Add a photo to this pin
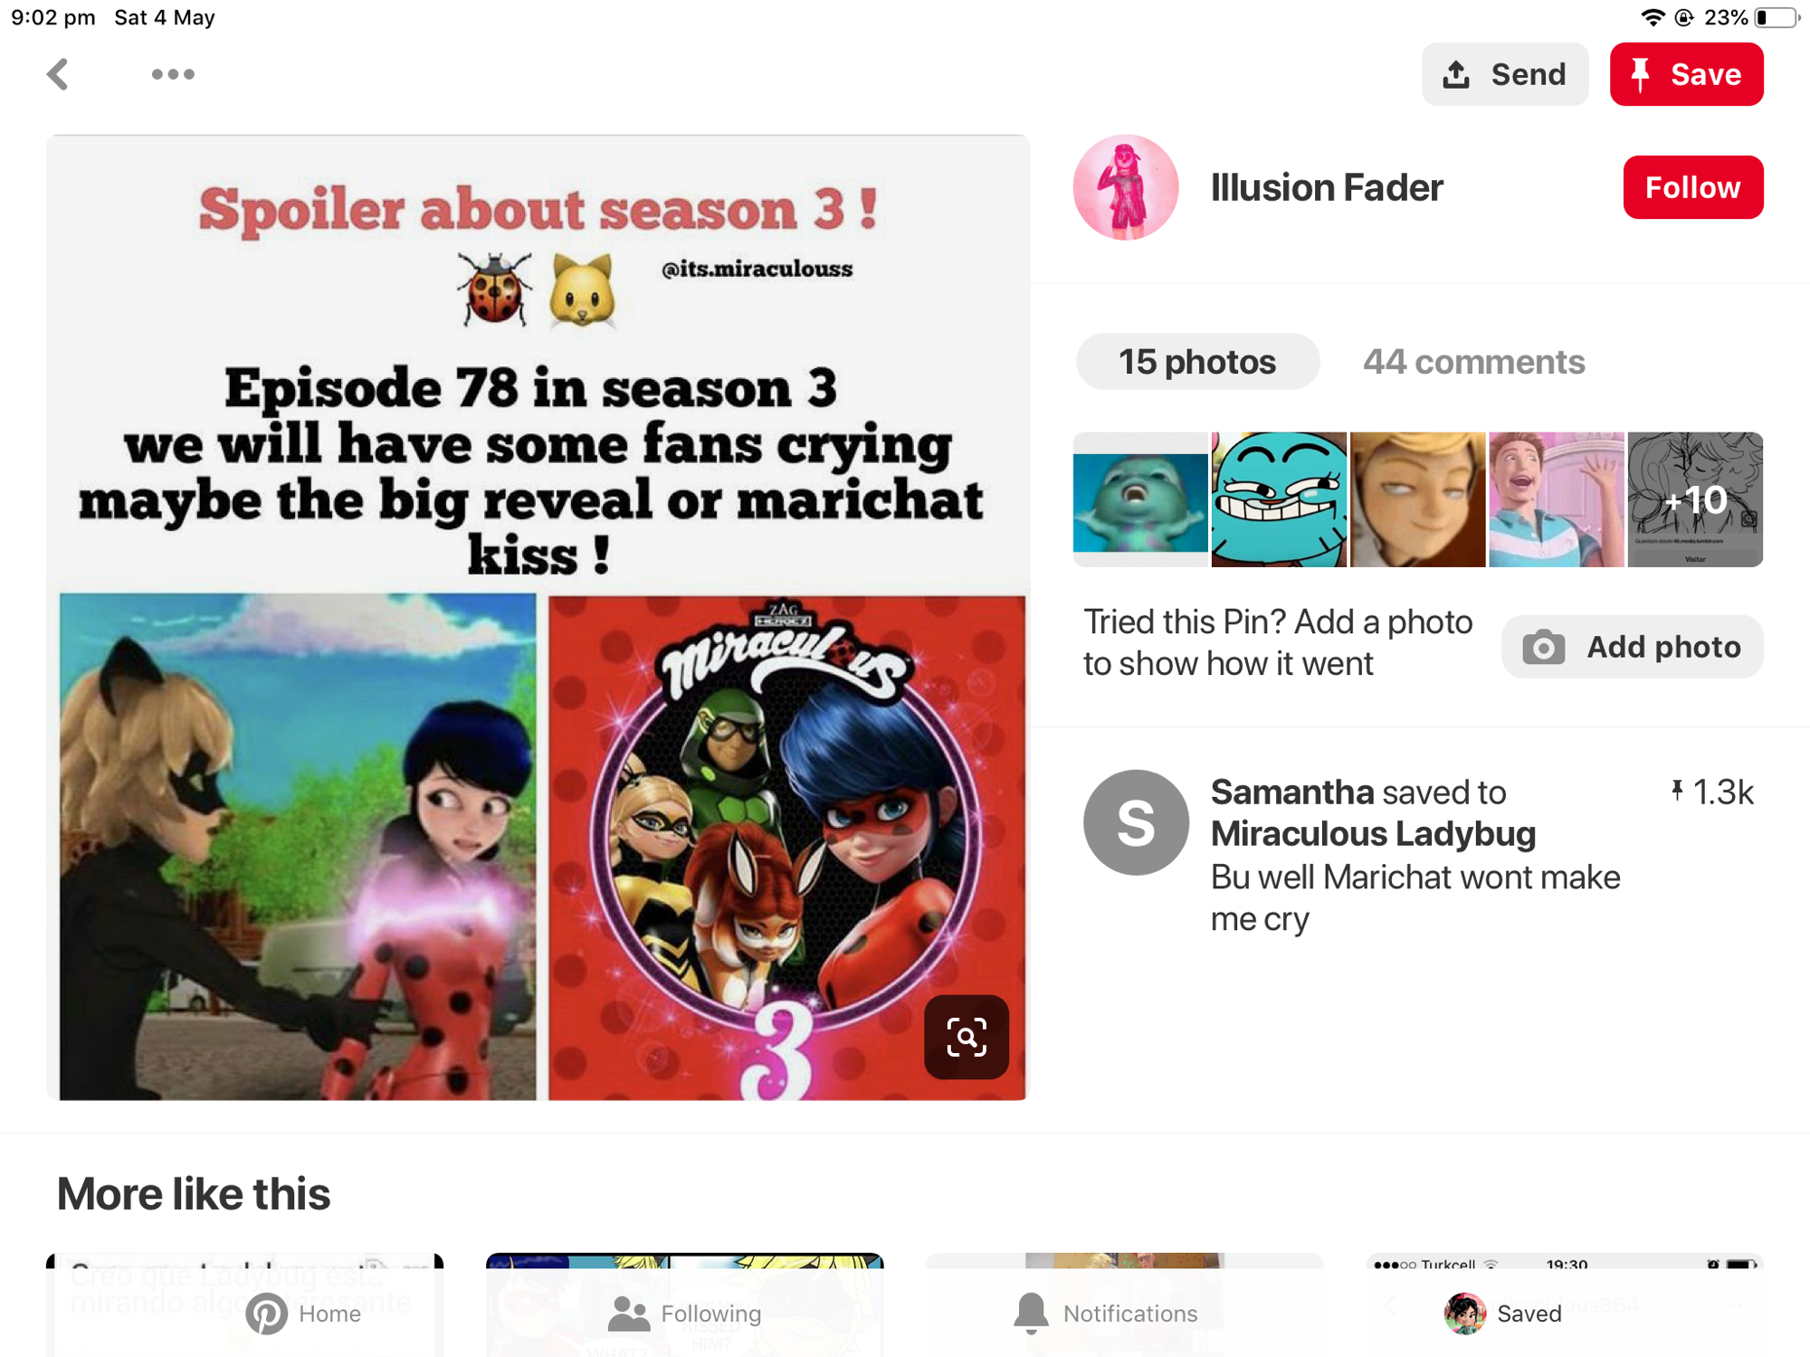This screenshot has width=1810, height=1357. tap(1632, 647)
